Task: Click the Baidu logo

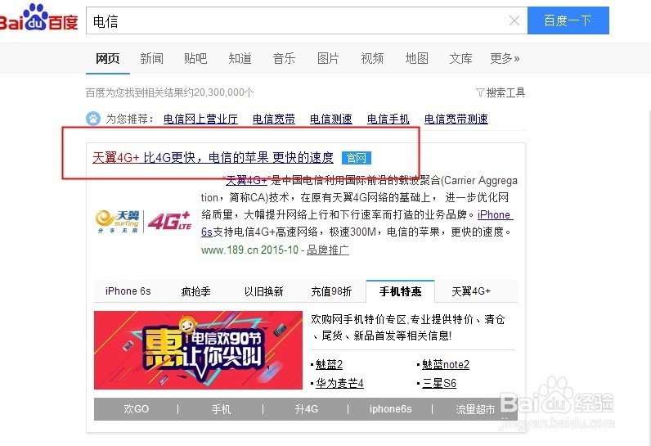Action: tap(38, 19)
